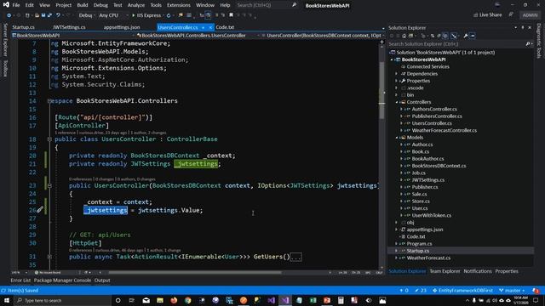545x306 pixels.
Task: Open the Error List tab
Action: (20, 280)
